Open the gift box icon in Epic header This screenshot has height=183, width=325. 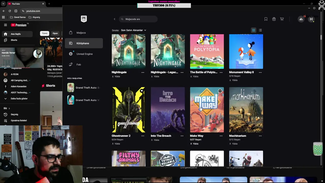(x=274, y=19)
